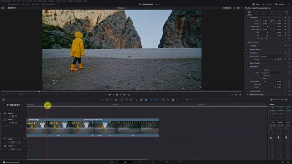Toggle timeline Snapping magnet icon
This screenshot has width=292, height=164.
137,100
